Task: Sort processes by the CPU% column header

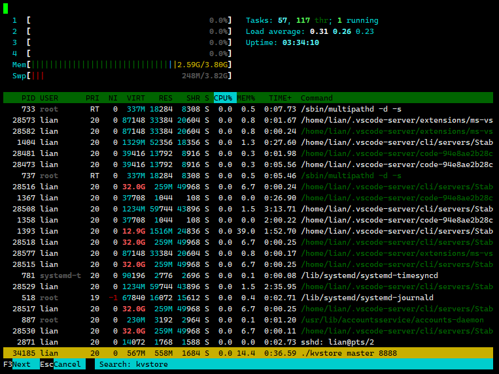Action: pyautogui.click(x=223, y=98)
